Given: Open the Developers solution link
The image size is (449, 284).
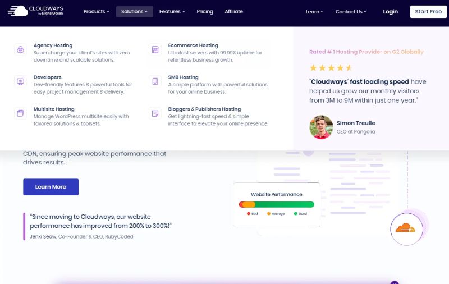Looking at the screenshot, I should (48, 77).
